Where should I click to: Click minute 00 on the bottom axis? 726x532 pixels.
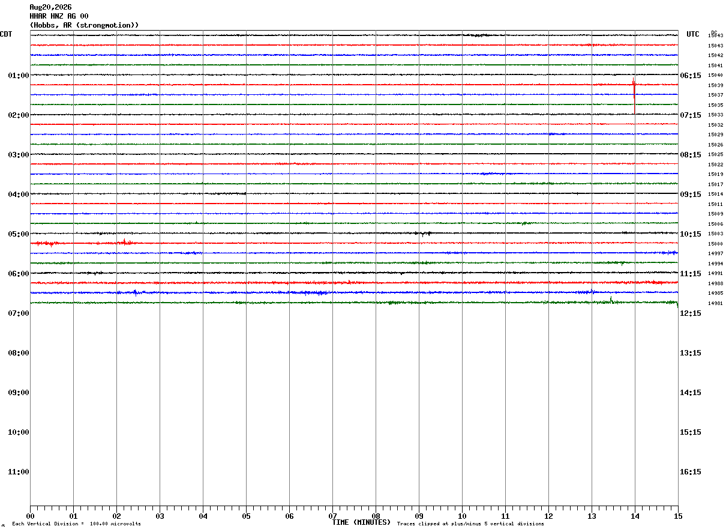[x=30, y=516]
